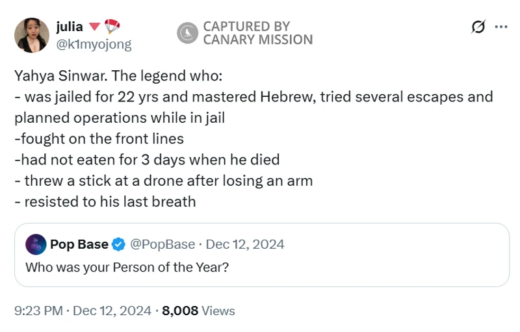520x332 pixels.
Task: Click the parachute emoji beside julia
Action: (x=112, y=27)
